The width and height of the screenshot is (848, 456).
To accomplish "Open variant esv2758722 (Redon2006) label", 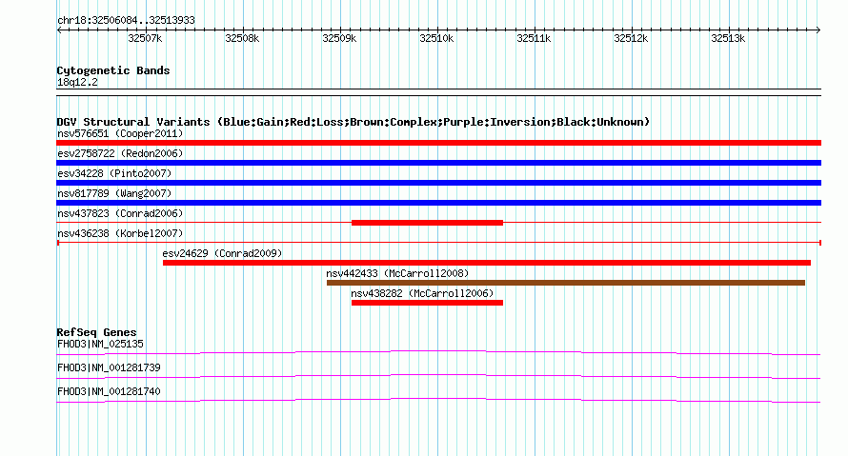I will pyautogui.click(x=120, y=153).
